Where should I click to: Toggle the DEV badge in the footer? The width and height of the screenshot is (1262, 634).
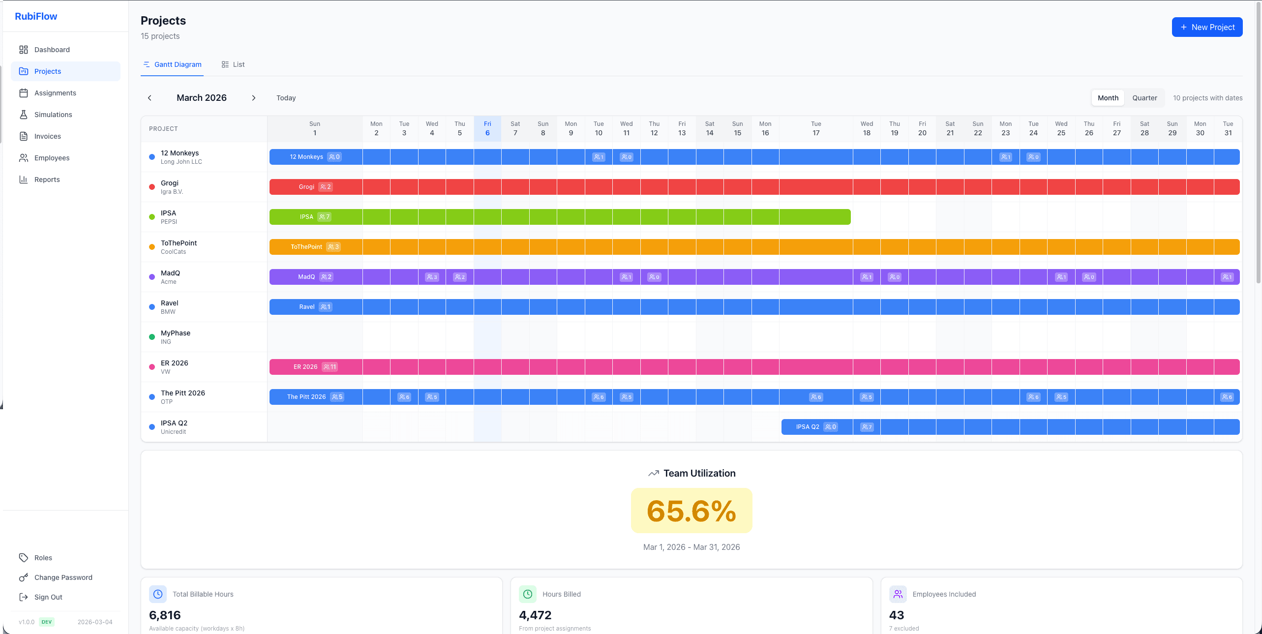point(47,622)
